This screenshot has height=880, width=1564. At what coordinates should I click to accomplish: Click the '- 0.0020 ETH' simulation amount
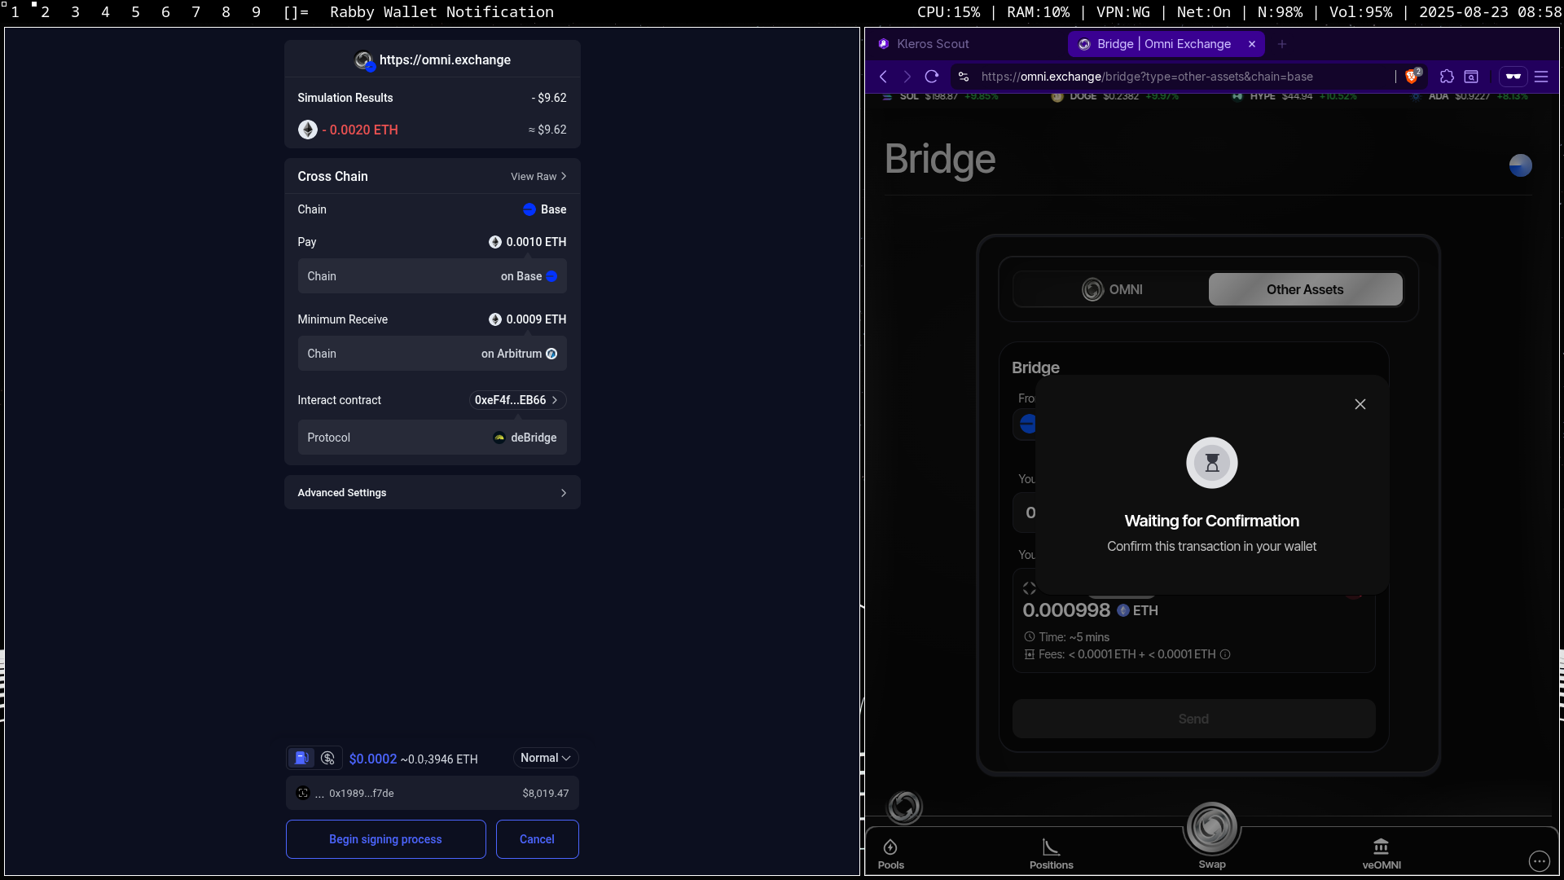pos(360,130)
